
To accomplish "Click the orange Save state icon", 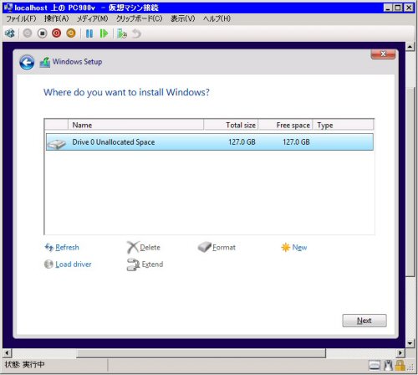I will tap(71, 33).
